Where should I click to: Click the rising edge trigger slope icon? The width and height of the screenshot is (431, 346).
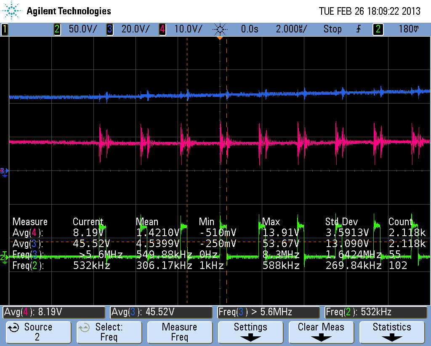pyautogui.click(x=359, y=29)
